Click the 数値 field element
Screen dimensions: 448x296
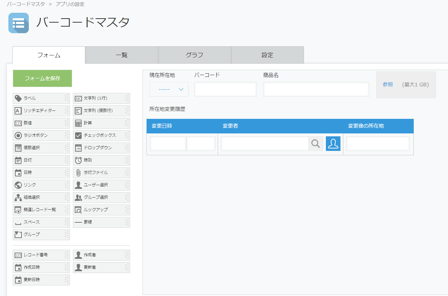pos(41,123)
